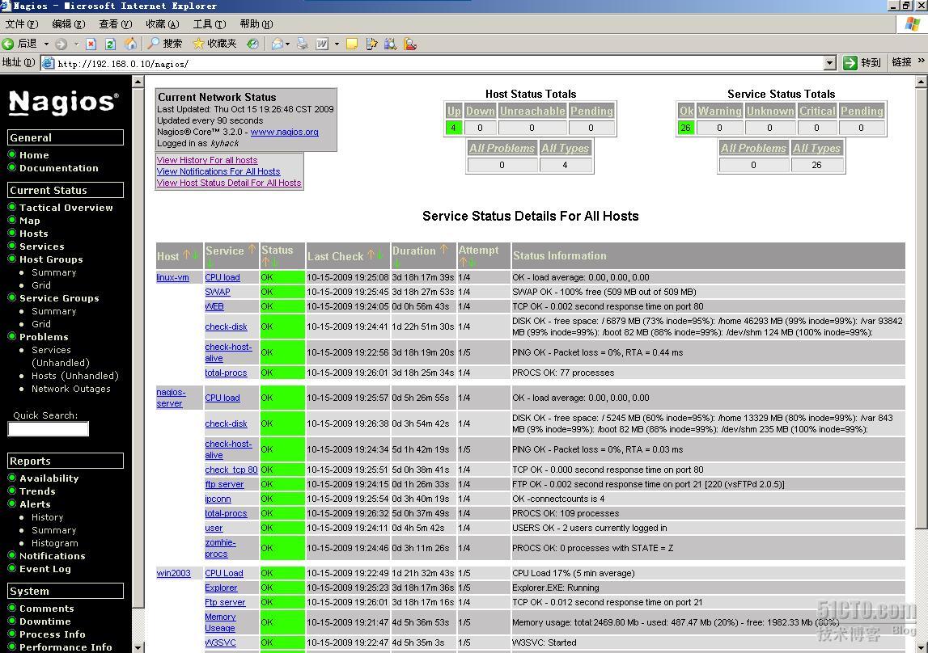Open the Edit (编辑) menu
Image resolution: width=928 pixels, height=653 pixels.
point(69,23)
